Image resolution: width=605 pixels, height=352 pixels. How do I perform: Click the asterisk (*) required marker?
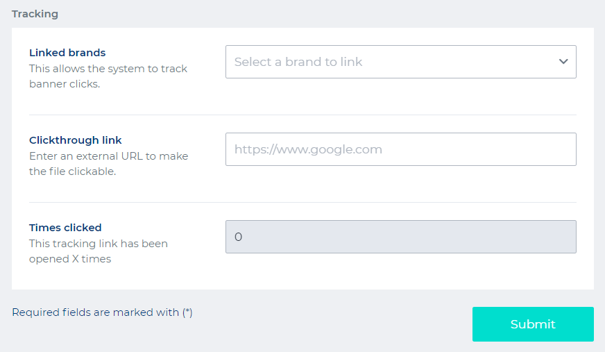pos(187,312)
